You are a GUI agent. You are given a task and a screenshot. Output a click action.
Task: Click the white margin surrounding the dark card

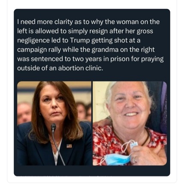click(92, 5)
